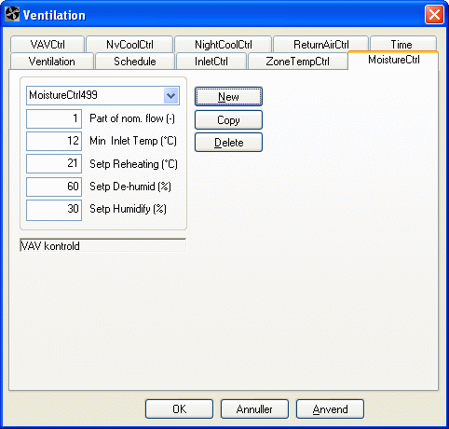
Task: Click the Annuller cancel button
Action: pos(254,408)
